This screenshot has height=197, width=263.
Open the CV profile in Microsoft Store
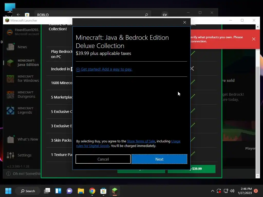point(165,15)
